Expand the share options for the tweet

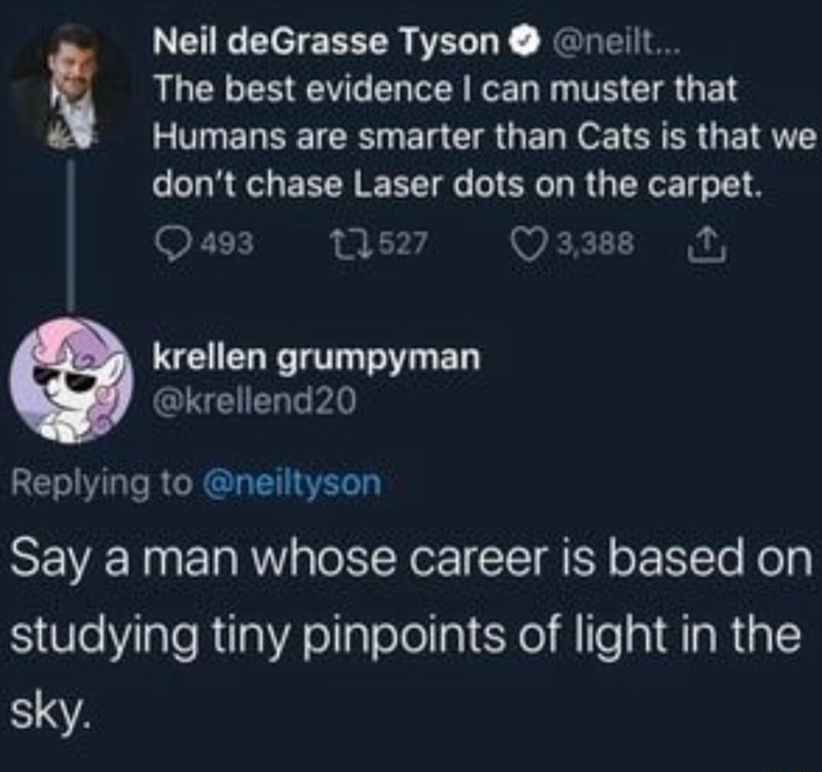[708, 243]
